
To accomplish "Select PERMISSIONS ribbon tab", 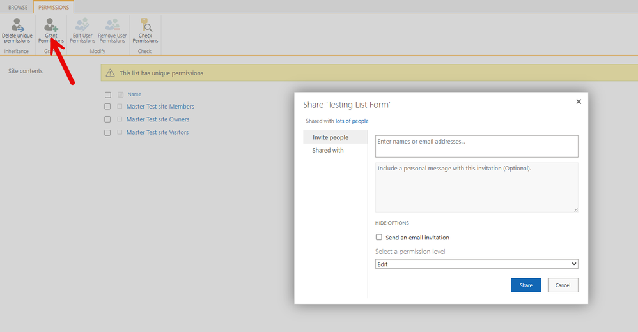I will click(54, 7).
